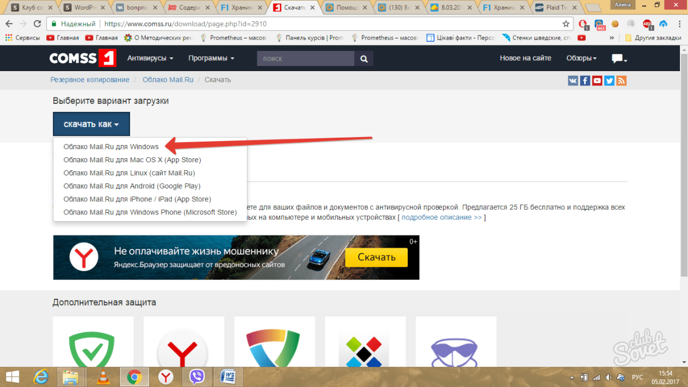Screen dimensions: 688x387
Task: Click the browser reload button
Action: coord(37,24)
